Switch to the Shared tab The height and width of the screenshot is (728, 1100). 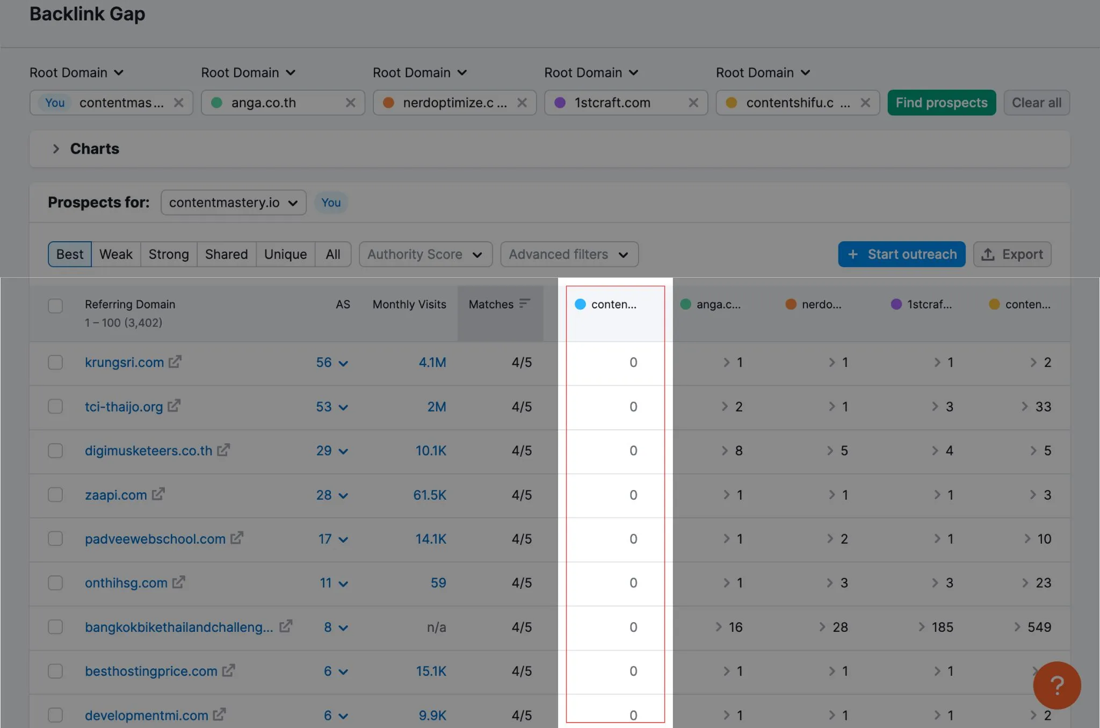click(x=226, y=254)
